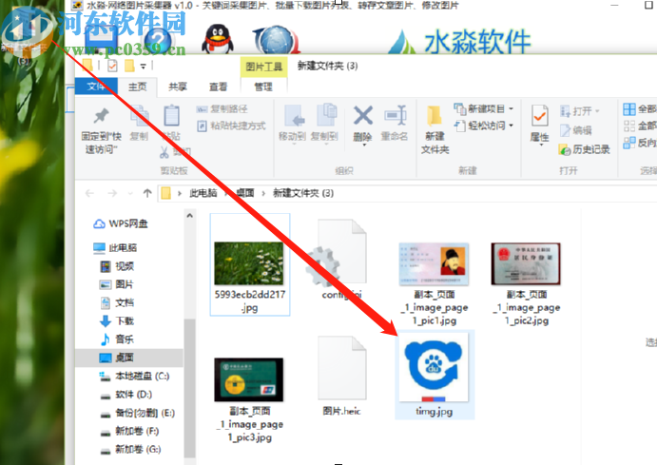This screenshot has height=465, width=657.
Task: Expand the chevron after the address bar folder icon
Action: 180,194
